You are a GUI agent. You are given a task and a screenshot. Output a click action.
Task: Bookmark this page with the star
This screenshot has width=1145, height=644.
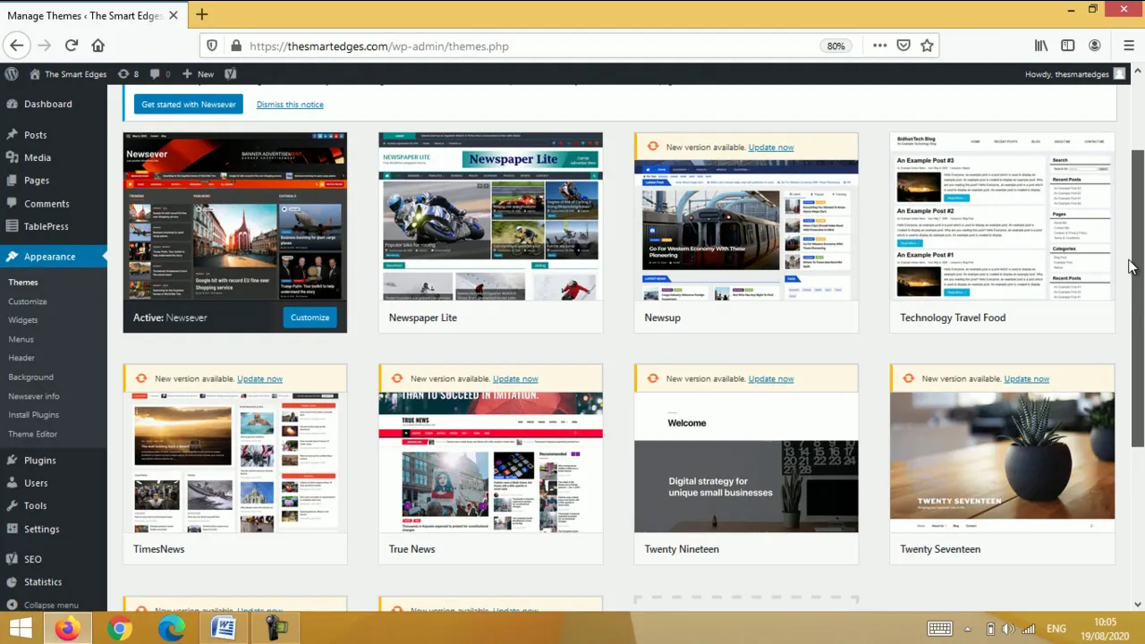click(928, 46)
